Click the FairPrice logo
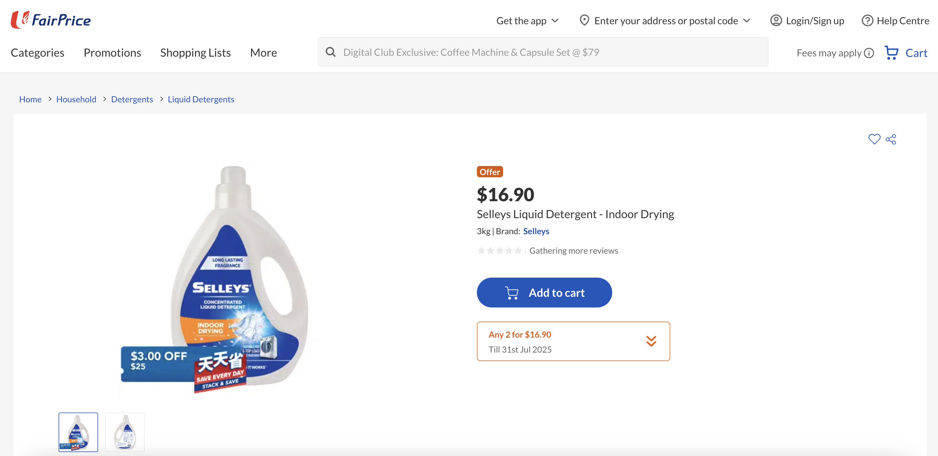 pos(51,20)
